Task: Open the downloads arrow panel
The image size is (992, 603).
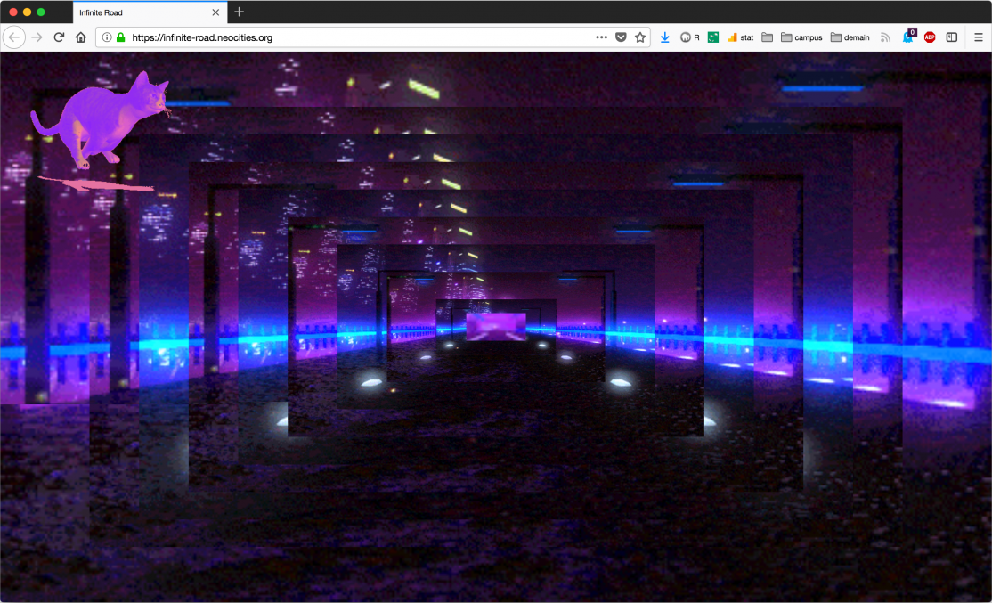Action: (665, 37)
